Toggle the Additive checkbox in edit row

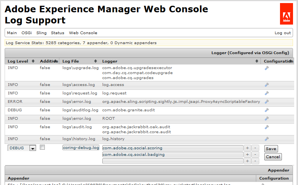pyautogui.click(x=43, y=147)
